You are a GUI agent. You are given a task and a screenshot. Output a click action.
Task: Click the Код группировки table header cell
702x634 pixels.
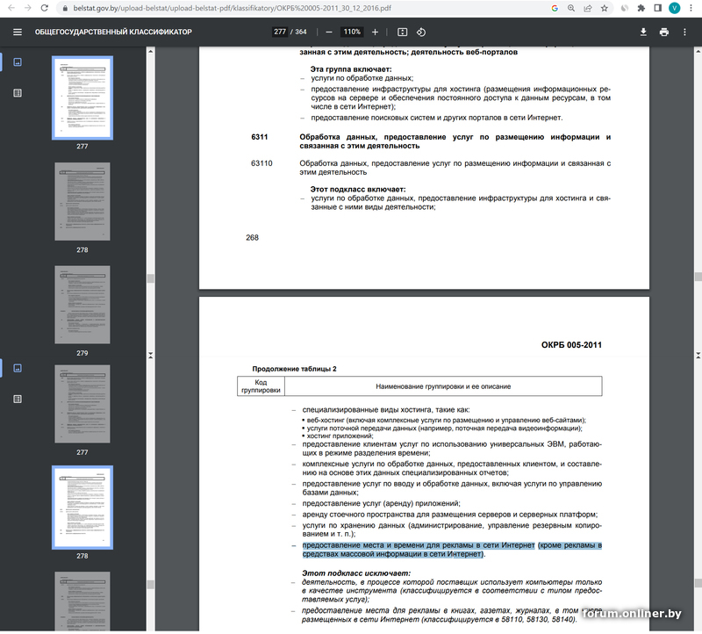261,386
